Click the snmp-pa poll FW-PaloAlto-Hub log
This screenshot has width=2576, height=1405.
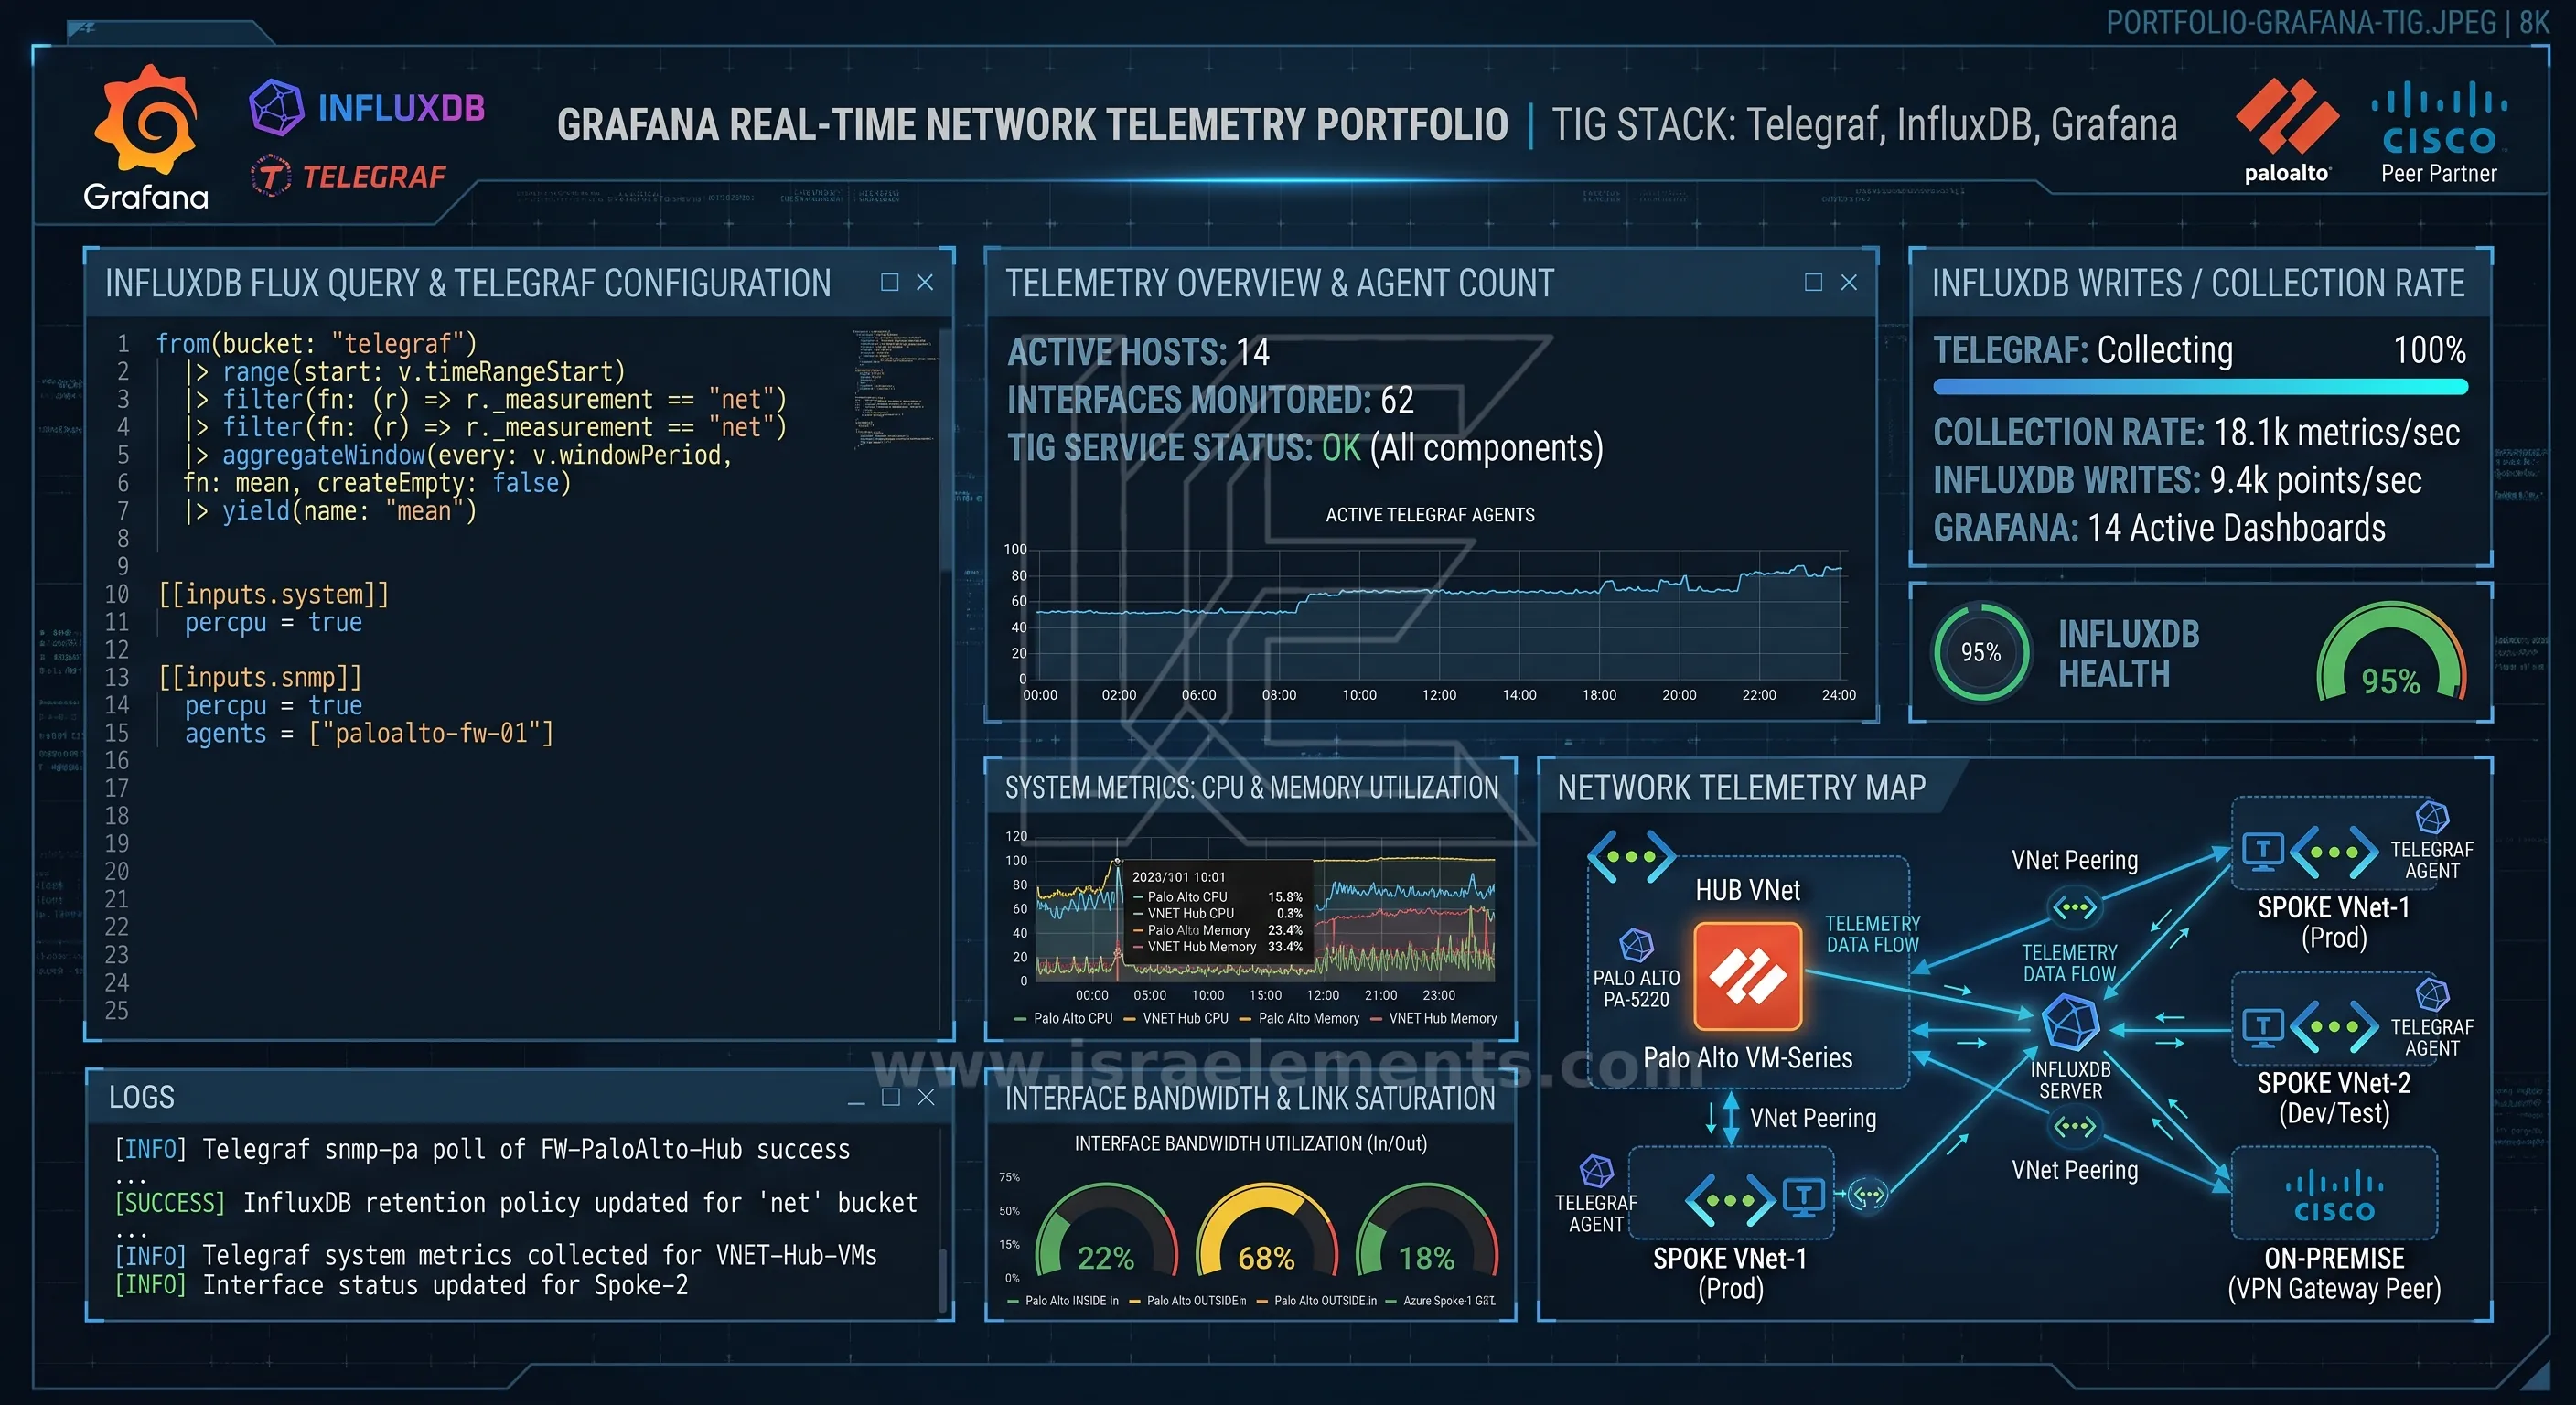(482, 1149)
